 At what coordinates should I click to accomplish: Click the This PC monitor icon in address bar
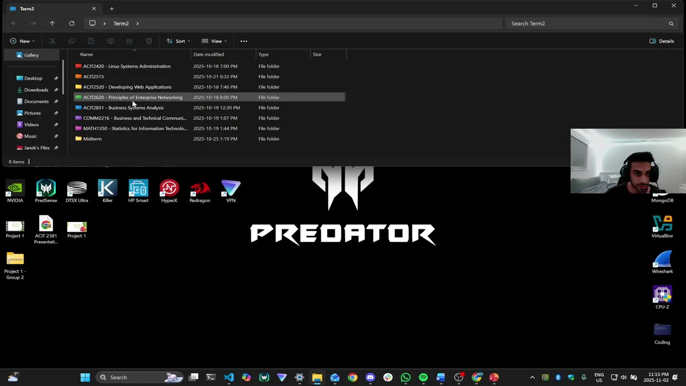click(92, 24)
